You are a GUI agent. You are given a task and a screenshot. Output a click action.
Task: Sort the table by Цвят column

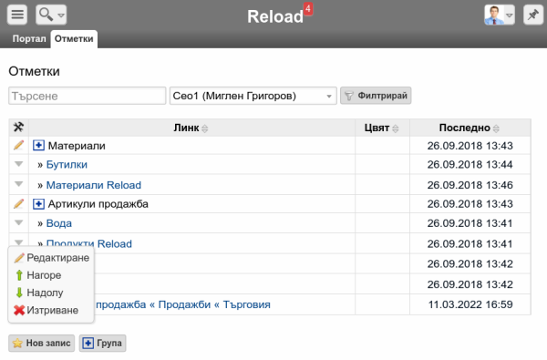(381, 128)
